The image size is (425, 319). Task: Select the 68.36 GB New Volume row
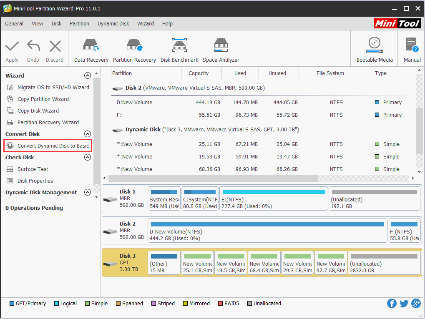[263, 169]
